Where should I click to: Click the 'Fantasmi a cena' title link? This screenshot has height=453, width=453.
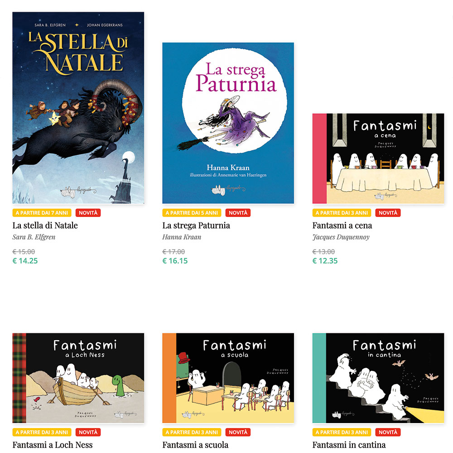342,225
